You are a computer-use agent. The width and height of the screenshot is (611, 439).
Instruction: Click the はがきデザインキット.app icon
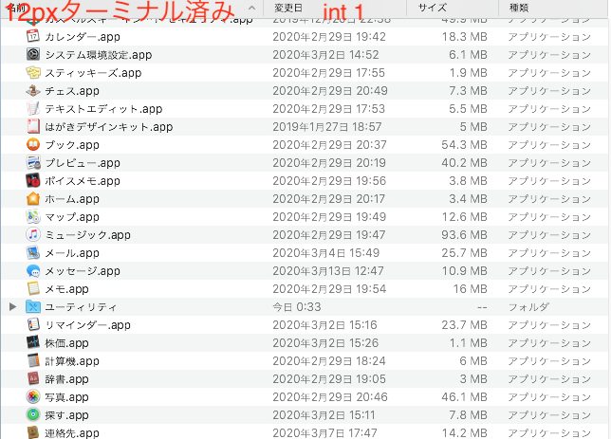click(x=33, y=126)
